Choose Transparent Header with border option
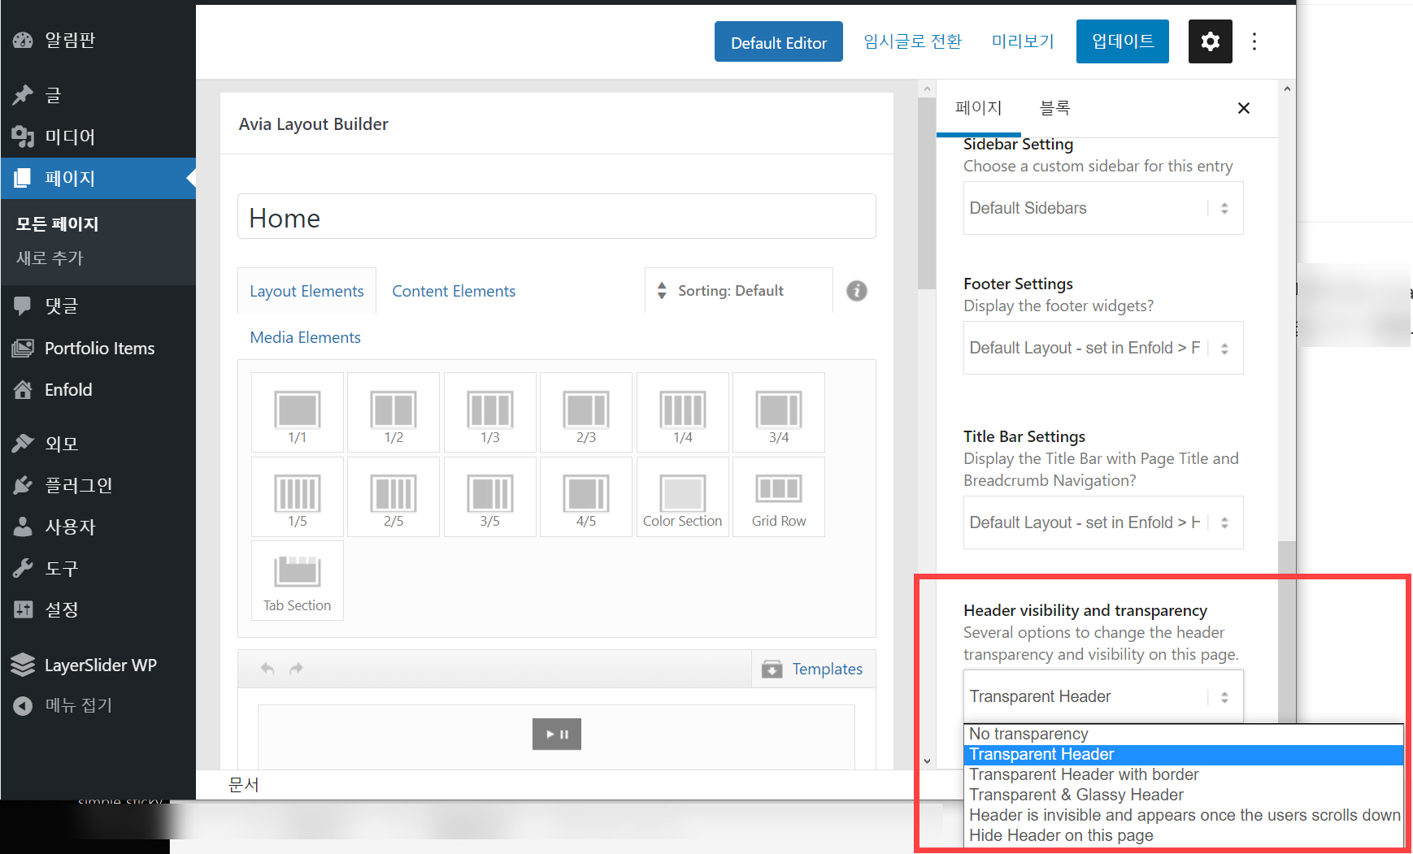This screenshot has width=1413, height=854. 1184,774
